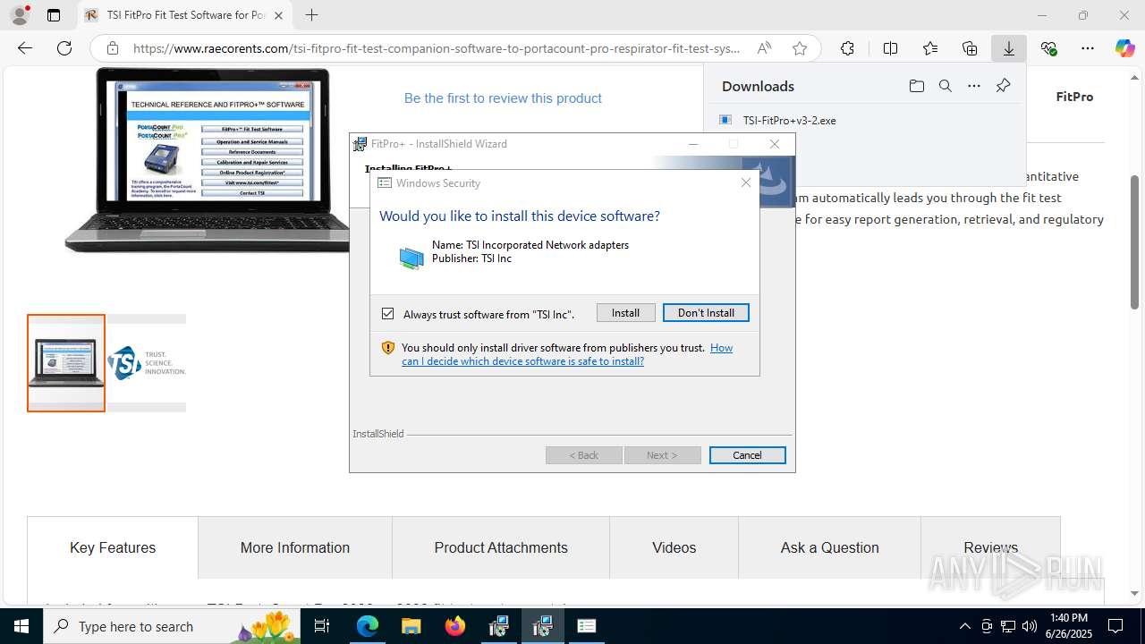Open Edge Settings and more menu
This screenshot has width=1145, height=644.
pos(1088,48)
